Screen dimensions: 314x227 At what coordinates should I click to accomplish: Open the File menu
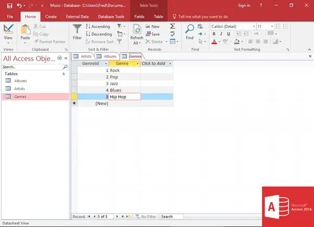coord(10,17)
